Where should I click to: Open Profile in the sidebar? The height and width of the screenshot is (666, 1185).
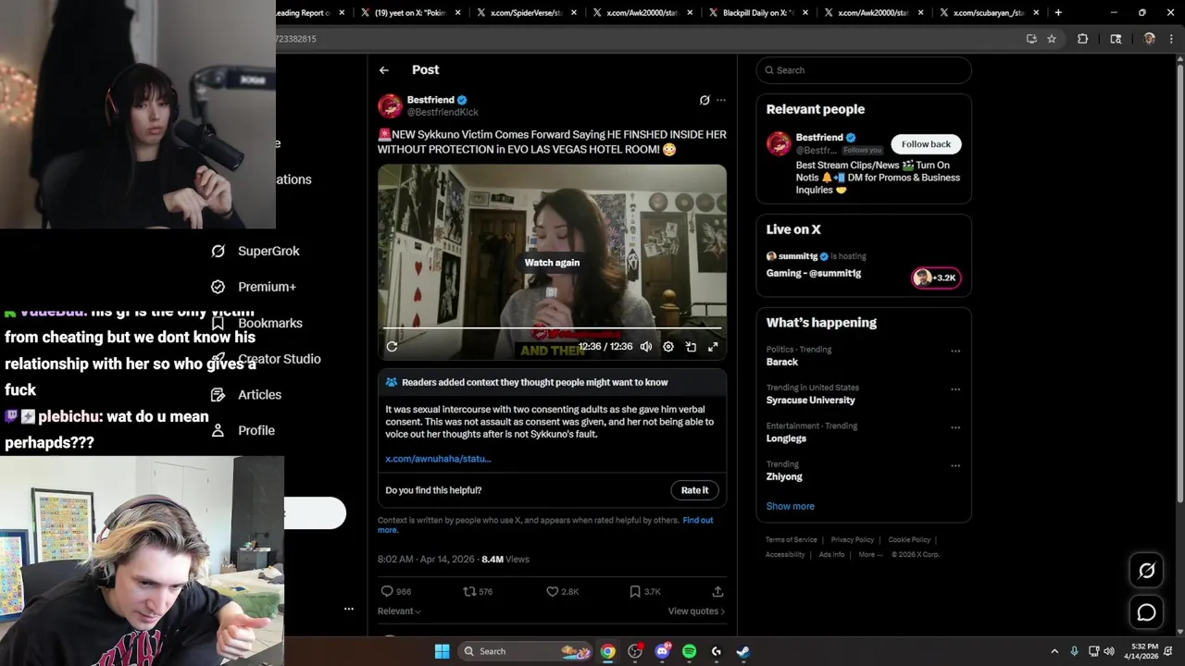(x=243, y=430)
